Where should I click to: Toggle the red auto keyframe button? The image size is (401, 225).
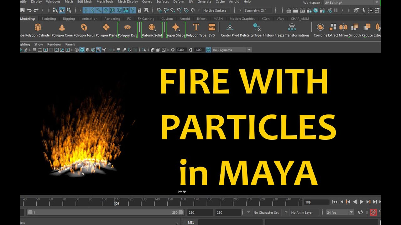click(x=373, y=212)
